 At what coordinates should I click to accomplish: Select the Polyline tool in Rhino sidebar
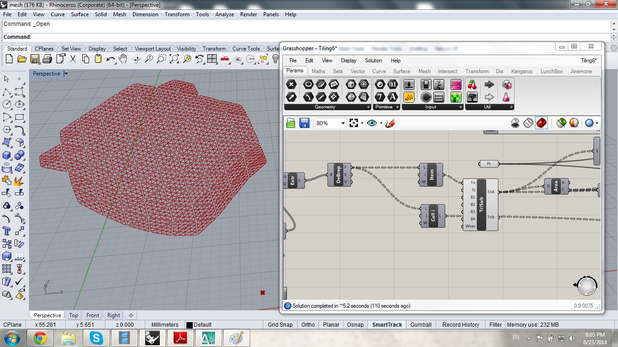(x=7, y=92)
